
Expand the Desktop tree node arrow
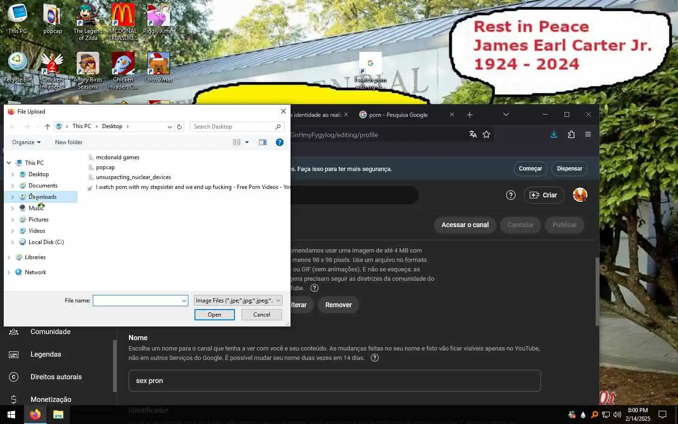tap(12, 174)
